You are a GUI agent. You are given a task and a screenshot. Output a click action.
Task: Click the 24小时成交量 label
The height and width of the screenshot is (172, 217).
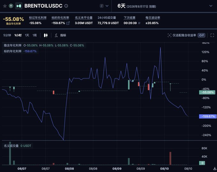107,18
